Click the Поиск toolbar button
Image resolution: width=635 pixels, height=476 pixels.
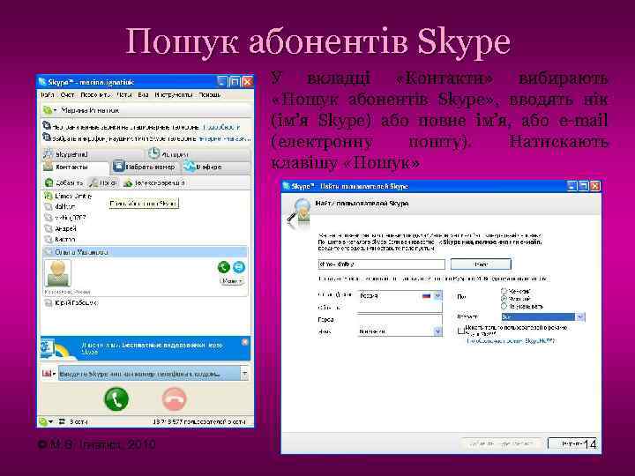(x=104, y=183)
